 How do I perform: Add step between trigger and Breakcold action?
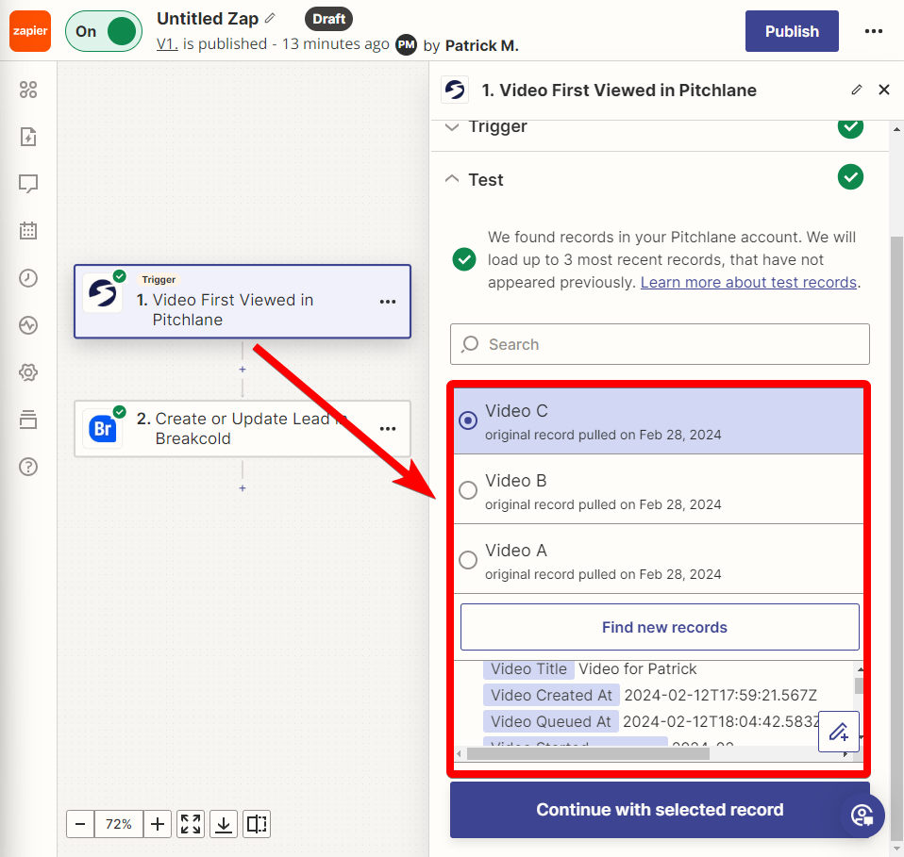coord(243,370)
